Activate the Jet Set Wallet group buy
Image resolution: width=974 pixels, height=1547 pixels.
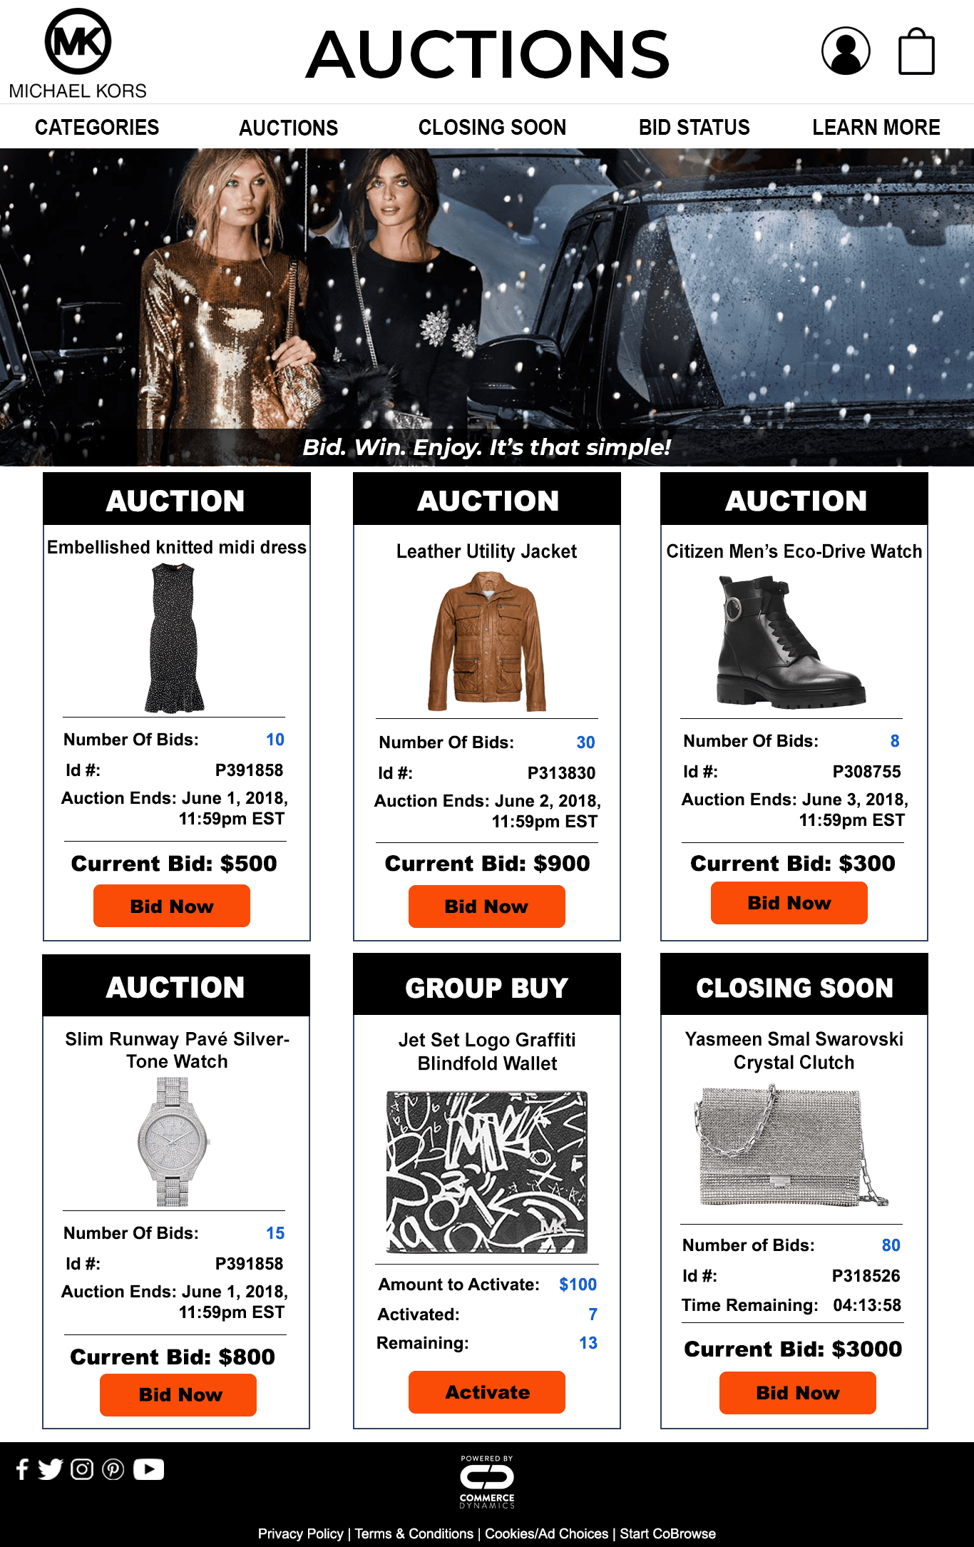click(487, 1392)
